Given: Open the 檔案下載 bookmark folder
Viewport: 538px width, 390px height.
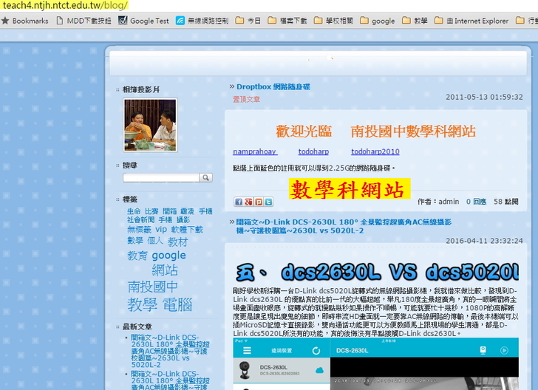Looking at the screenshot, I should 287,21.
